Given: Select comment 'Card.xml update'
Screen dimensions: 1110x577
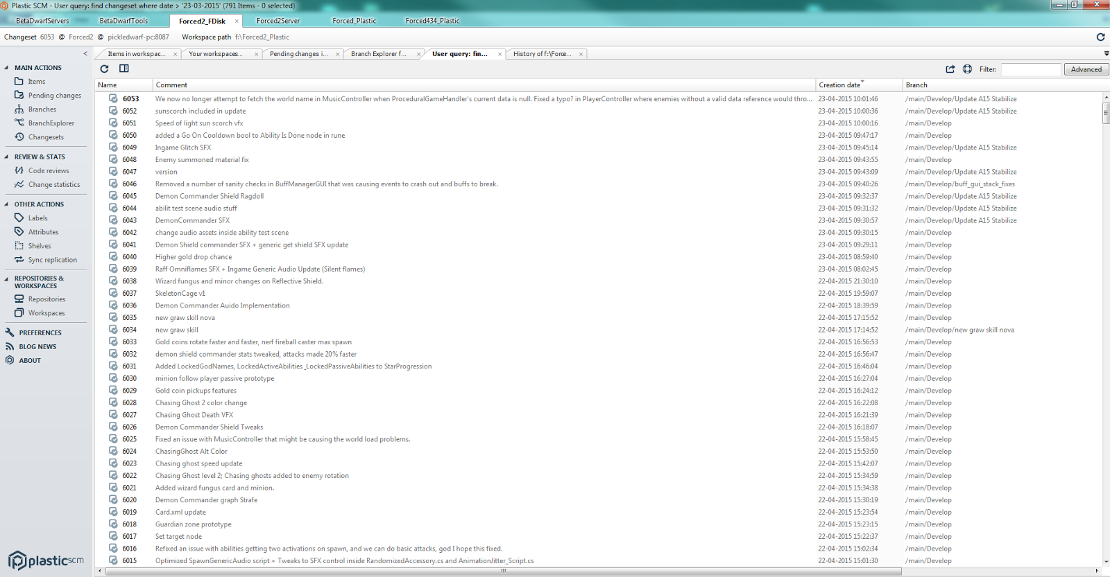Looking at the screenshot, I should coord(180,513).
